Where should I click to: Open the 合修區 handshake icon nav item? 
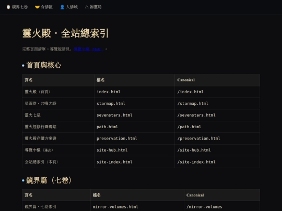point(44,7)
